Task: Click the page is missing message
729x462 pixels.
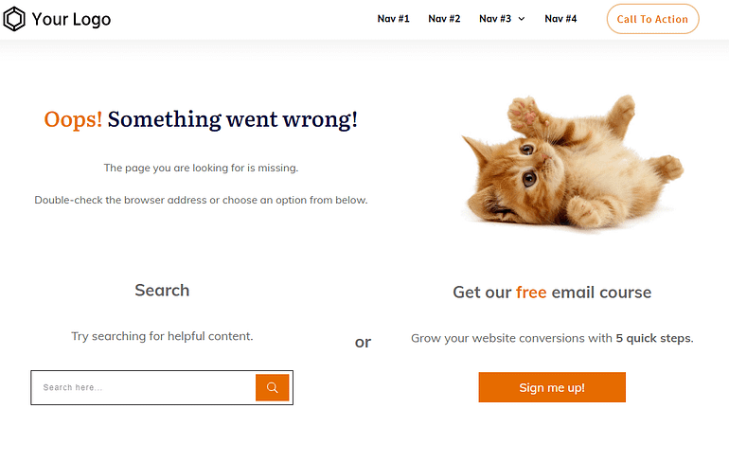Action: point(201,169)
